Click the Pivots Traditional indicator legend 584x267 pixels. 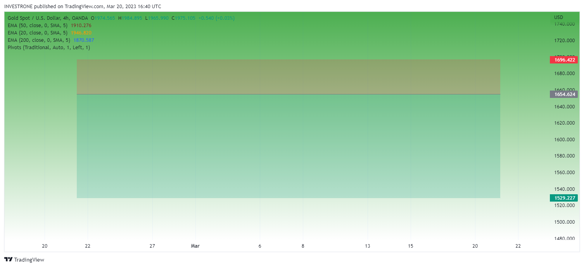click(x=49, y=47)
